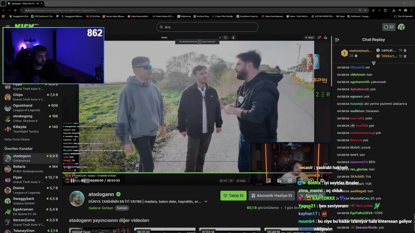Open Chips channel in sidebar

point(31,97)
